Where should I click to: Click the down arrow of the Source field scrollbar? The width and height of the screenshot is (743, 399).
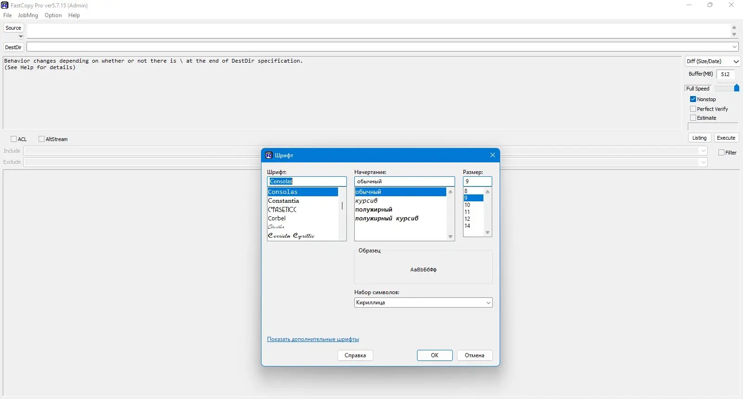pyautogui.click(x=734, y=34)
